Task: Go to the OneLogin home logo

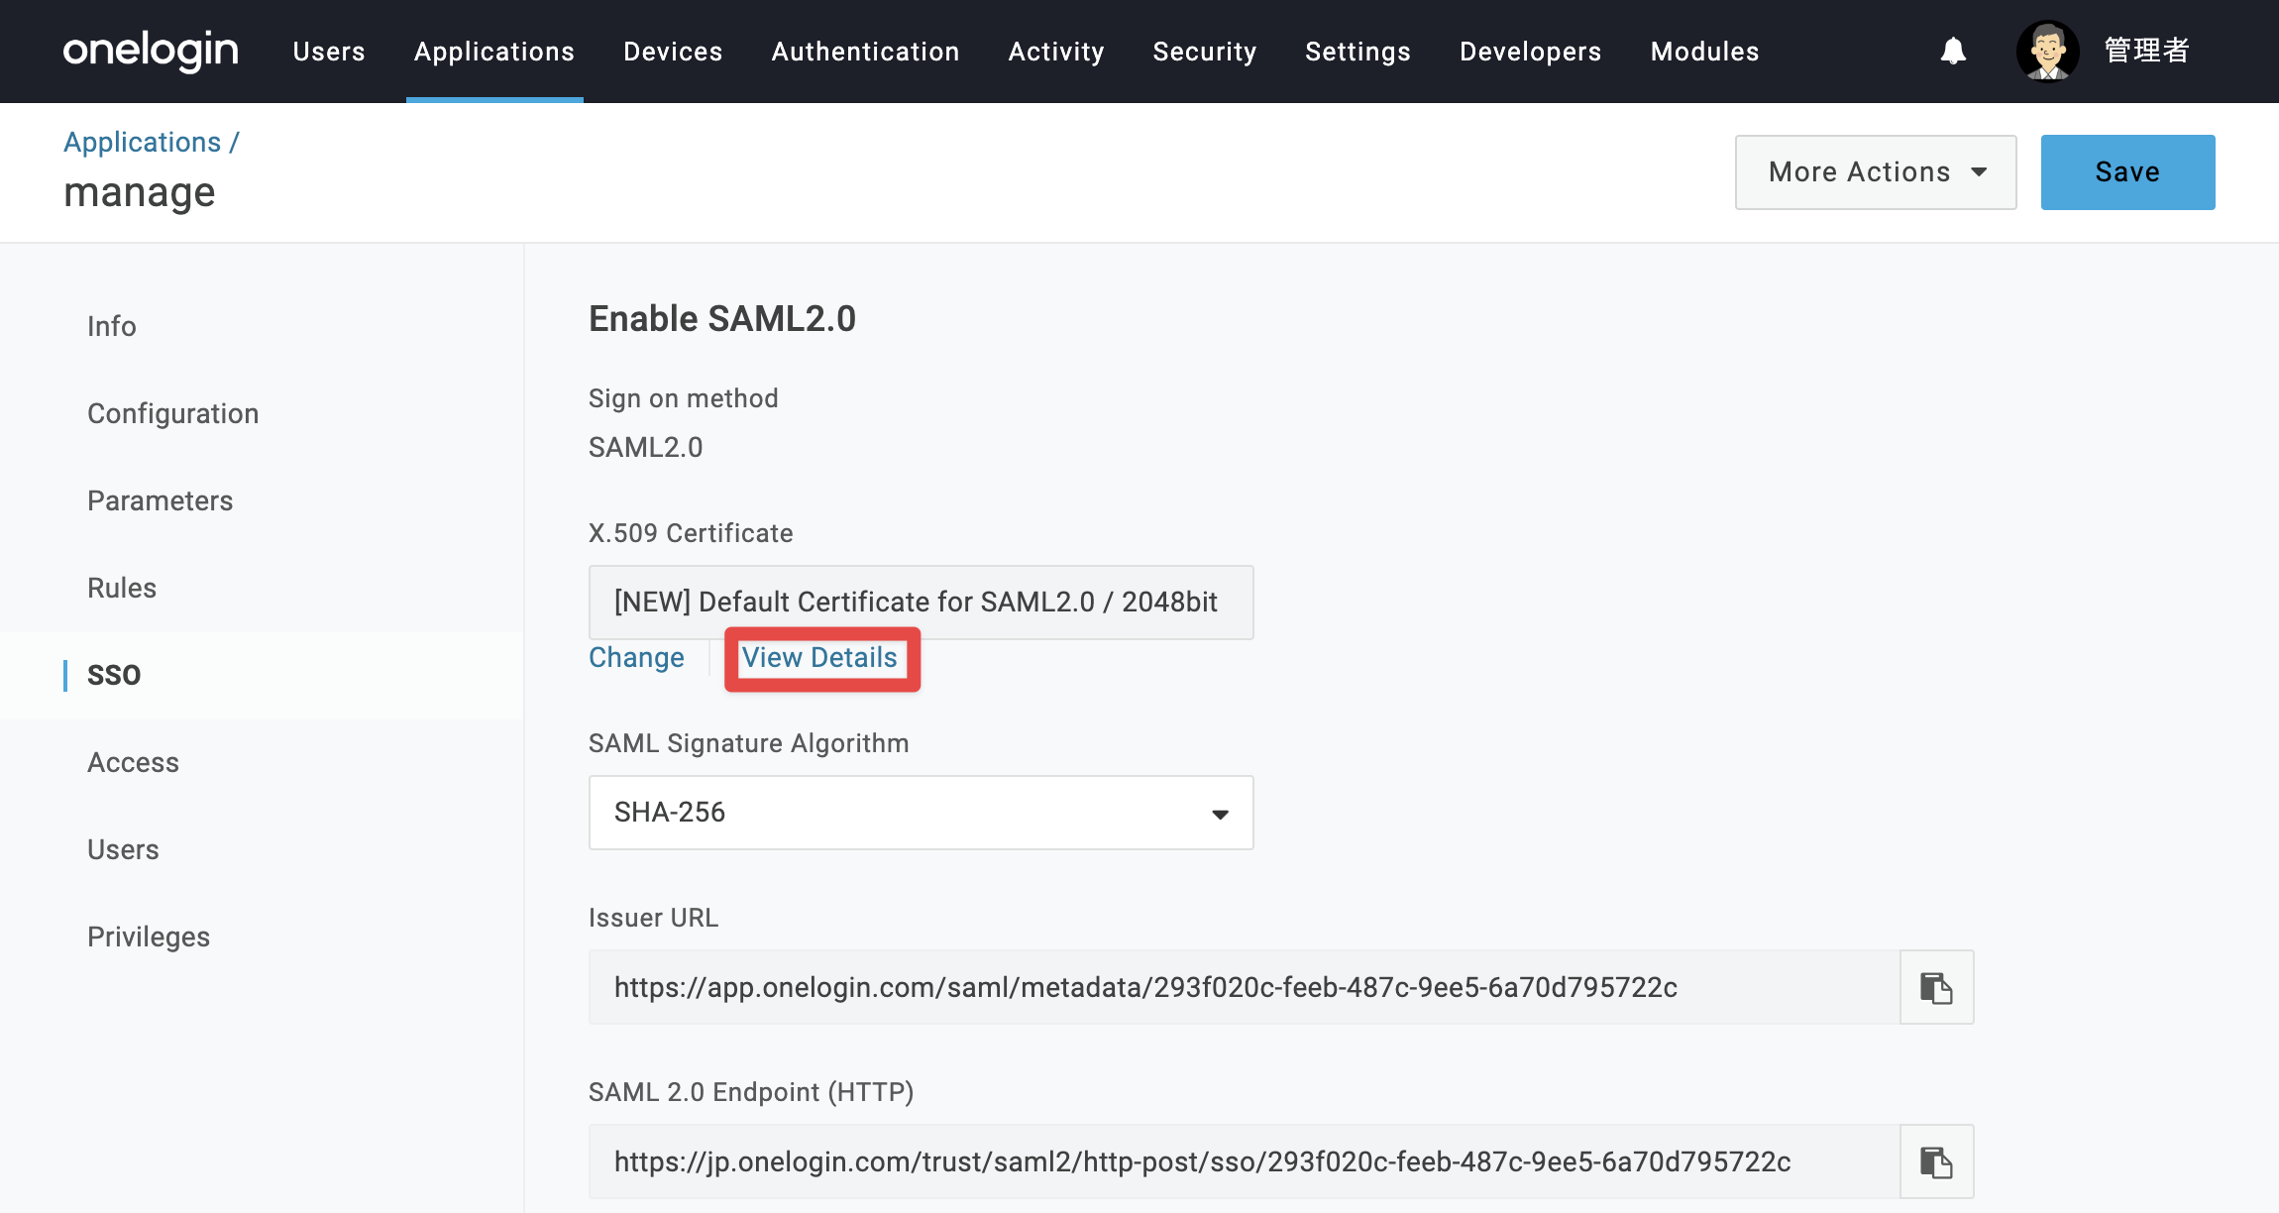Action: 151,51
